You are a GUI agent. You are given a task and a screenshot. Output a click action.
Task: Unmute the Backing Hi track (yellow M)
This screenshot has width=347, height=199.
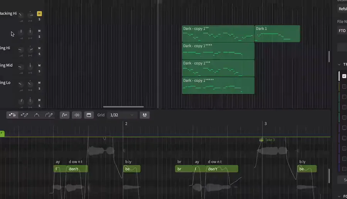39,14
